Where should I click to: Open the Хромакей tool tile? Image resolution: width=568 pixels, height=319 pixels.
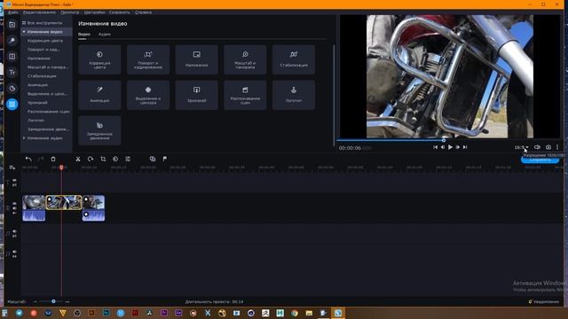[197, 95]
